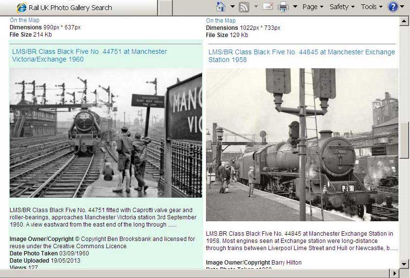Open Black Five No. 44845 title link
Screen dimensions: 410x278
click(x=302, y=56)
